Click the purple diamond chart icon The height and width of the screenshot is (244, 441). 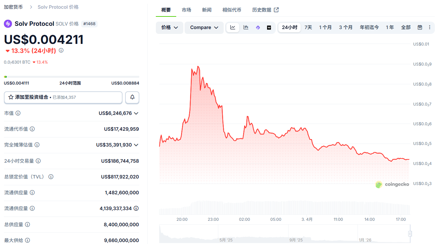pyautogui.click(x=258, y=27)
